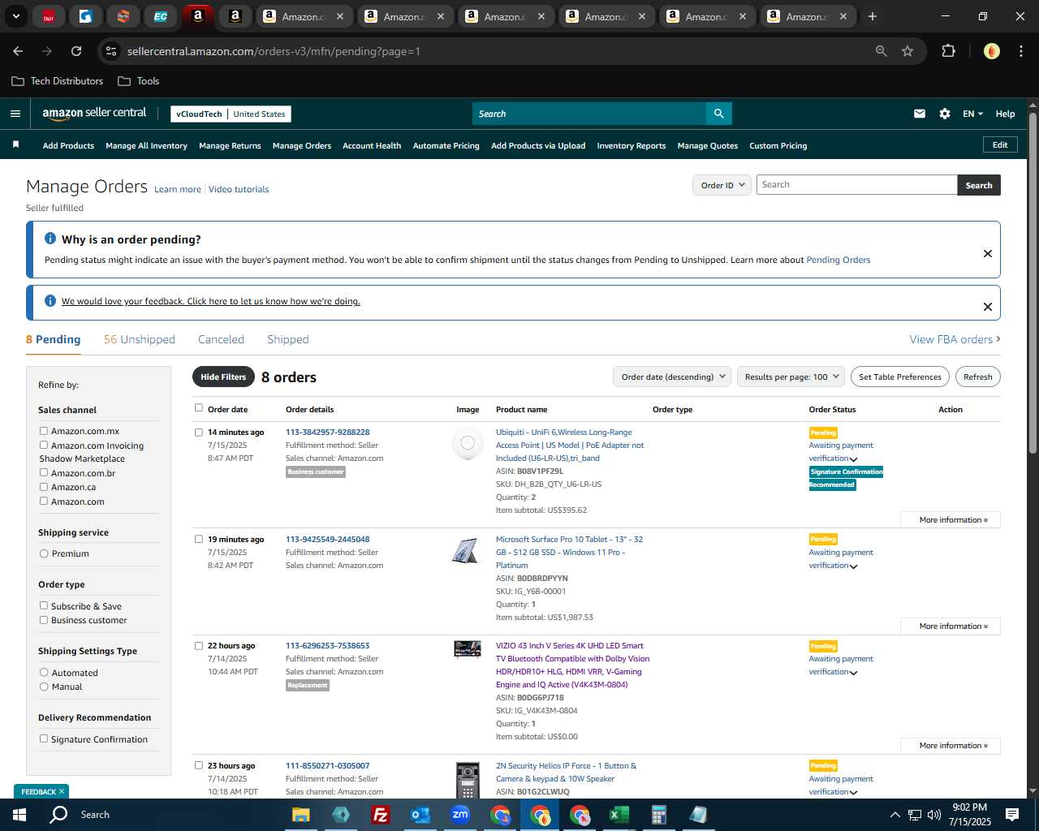Expand More information for order 113-6296253-7538653
This screenshot has height=831, width=1039.
tap(950, 745)
